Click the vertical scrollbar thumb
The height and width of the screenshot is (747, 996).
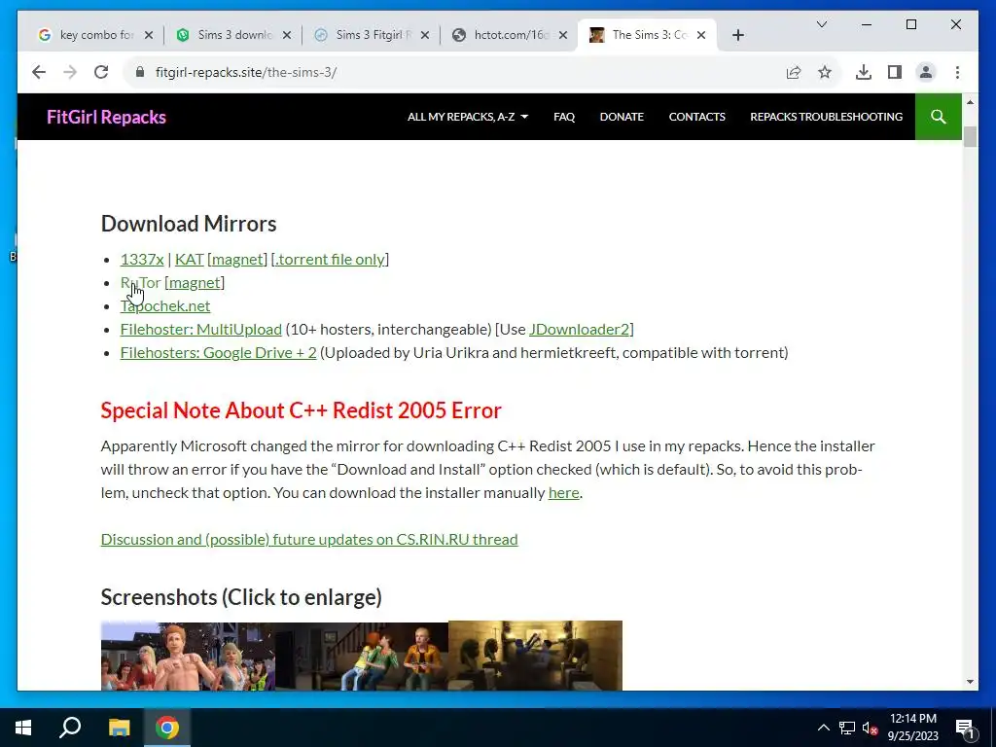(x=970, y=136)
